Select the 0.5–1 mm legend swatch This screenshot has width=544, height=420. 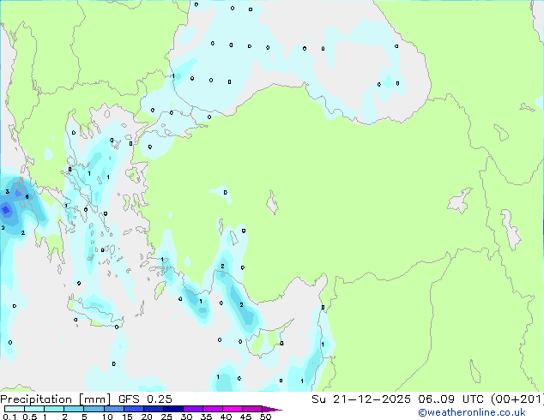click(x=34, y=409)
